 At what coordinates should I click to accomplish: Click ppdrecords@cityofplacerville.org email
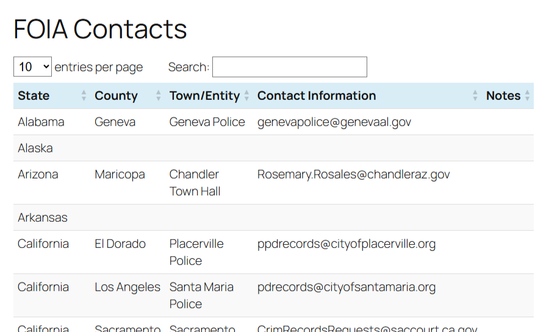(x=346, y=244)
